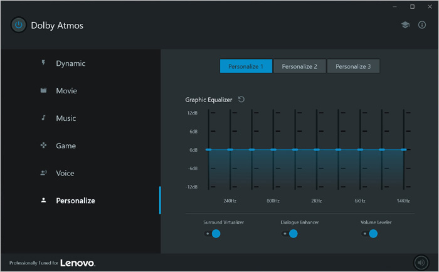439x272 pixels.
Task: Click the first equalizer band slider handle
Action: 208,150
